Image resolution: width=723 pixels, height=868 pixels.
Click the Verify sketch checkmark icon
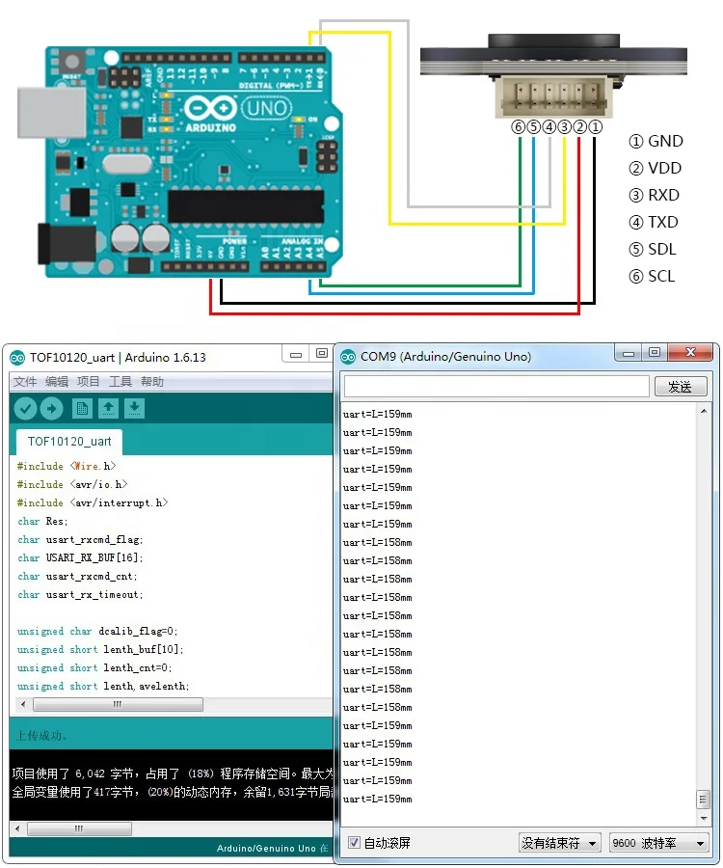point(25,409)
